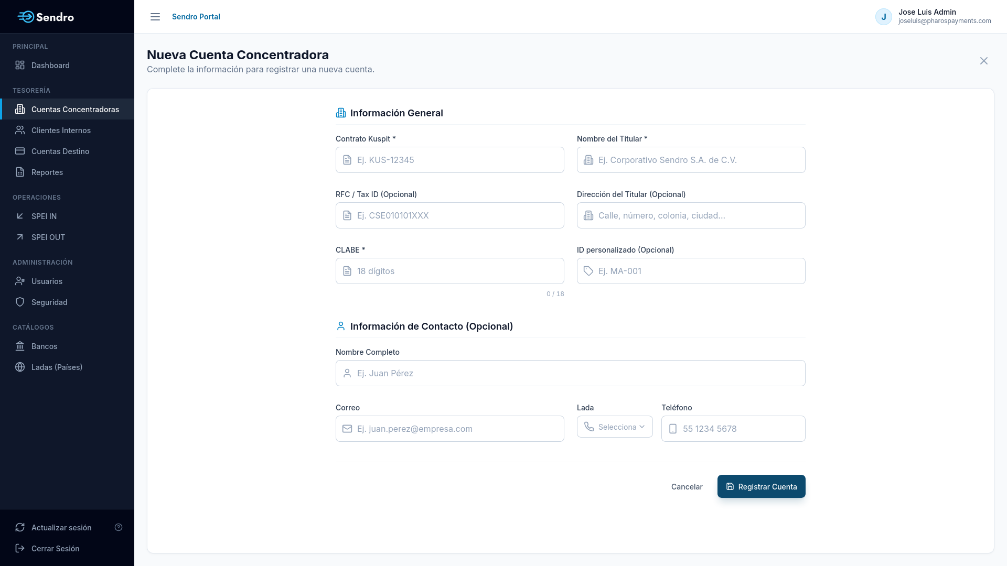Focus the Contrato Kuspit input field
Image resolution: width=1007 pixels, height=566 pixels.
click(x=450, y=160)
